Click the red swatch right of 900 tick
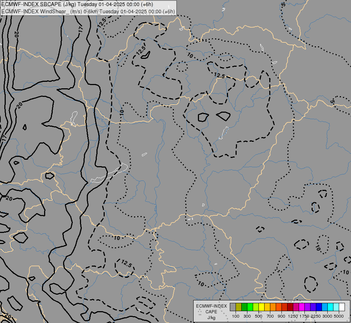The width and height of the screenshot is (351, 323). coord(284,307)
